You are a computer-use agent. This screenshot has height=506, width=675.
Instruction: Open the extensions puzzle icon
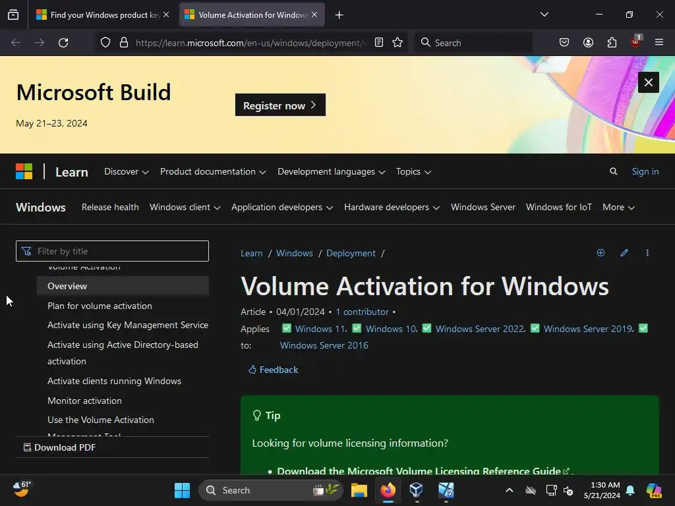click(x=612, y=43)
